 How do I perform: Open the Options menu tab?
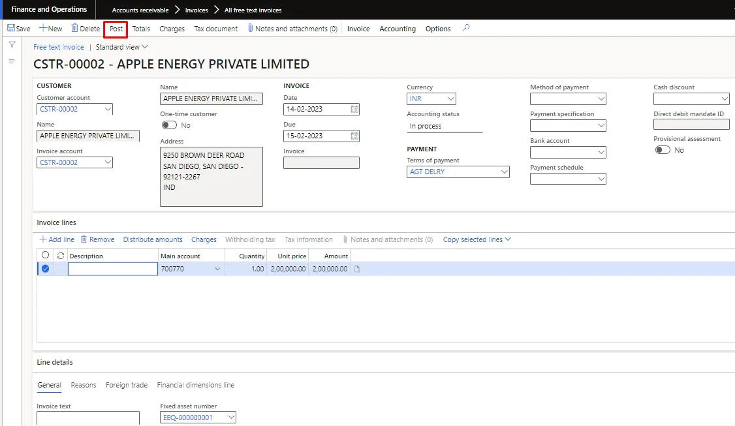pos(438,29)
